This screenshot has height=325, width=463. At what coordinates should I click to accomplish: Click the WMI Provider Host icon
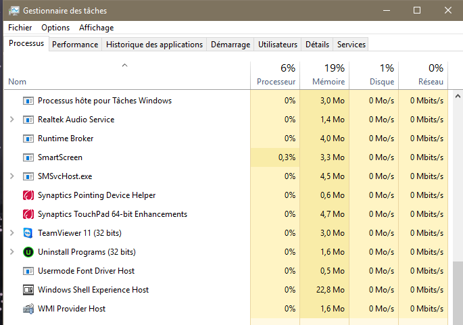coord(28,309)
